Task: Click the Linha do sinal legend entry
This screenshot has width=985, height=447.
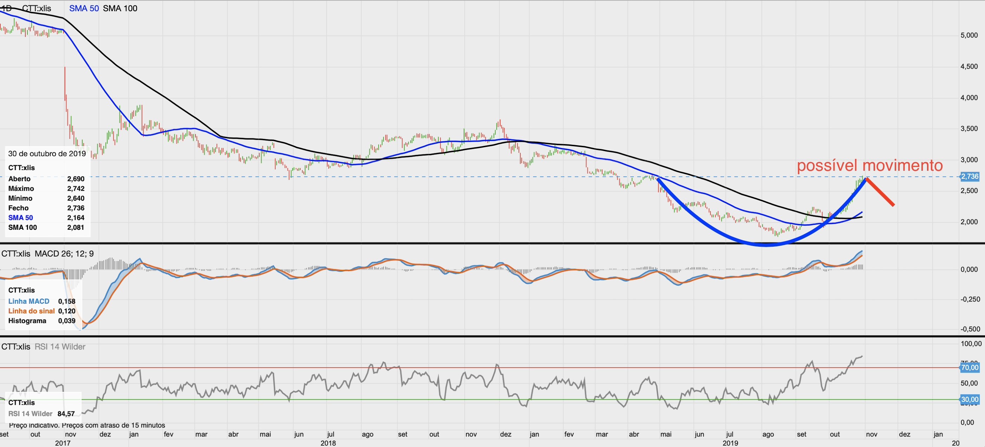Action: 31,311
